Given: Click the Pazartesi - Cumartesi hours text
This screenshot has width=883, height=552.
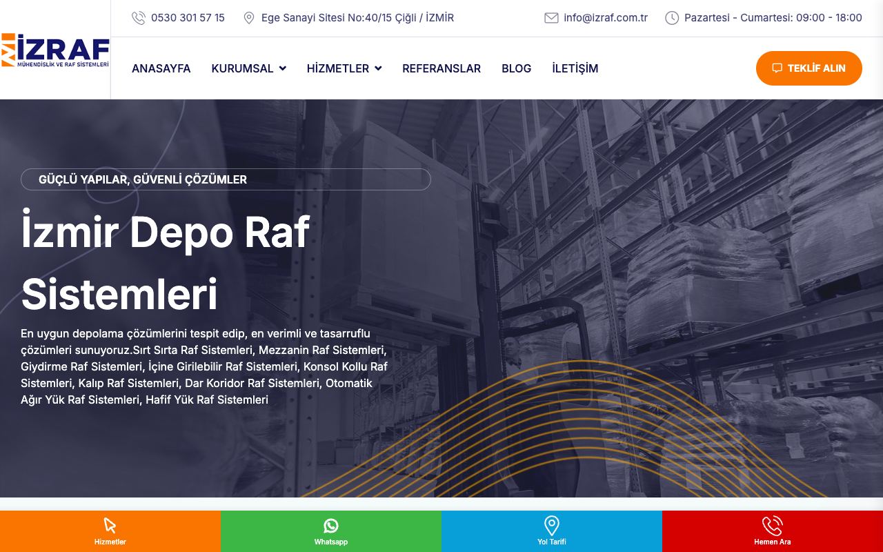Looking at the screenshot, I should coord(773,18).
